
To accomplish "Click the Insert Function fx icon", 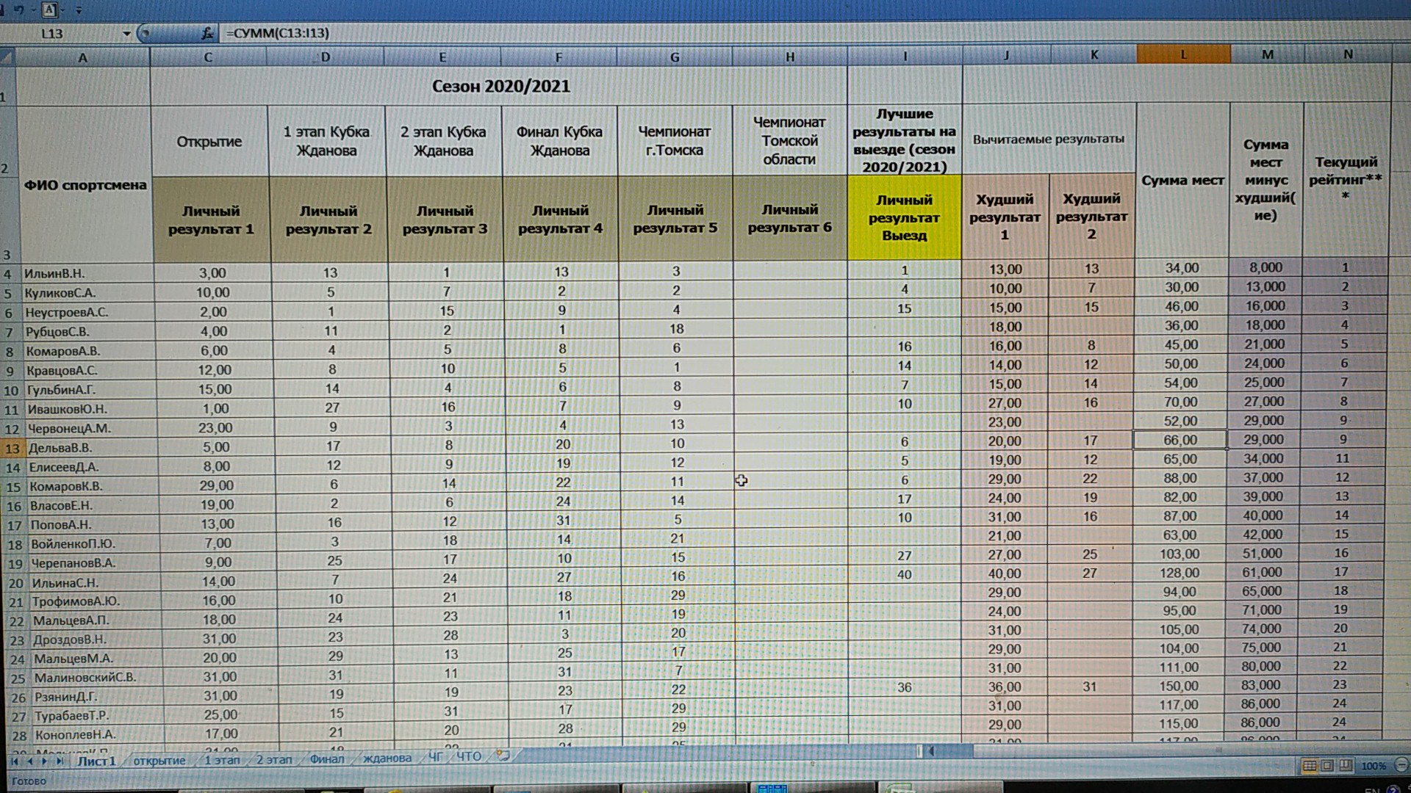I will (x=207, y=33).
